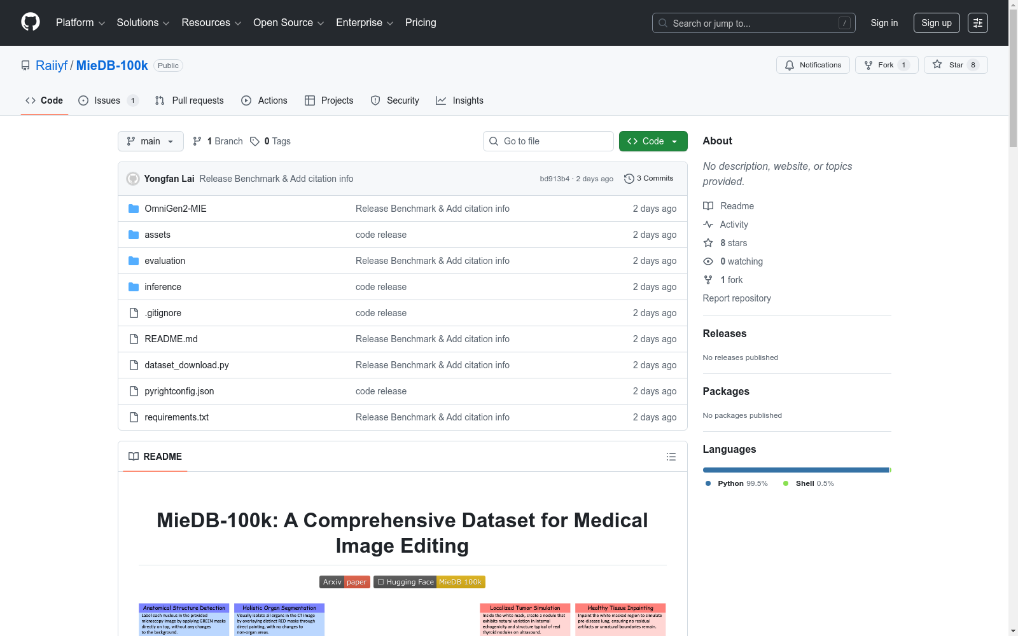Switch to the Code tab
Image resolution: width=1018 pixels, height=636 pixels.
tap(45, 100)
